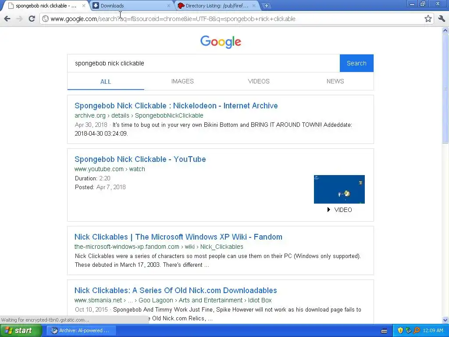Select the spongebob nick clickable browser tab
The height and width of the screenshot is (337, 449).
[46, 5]
